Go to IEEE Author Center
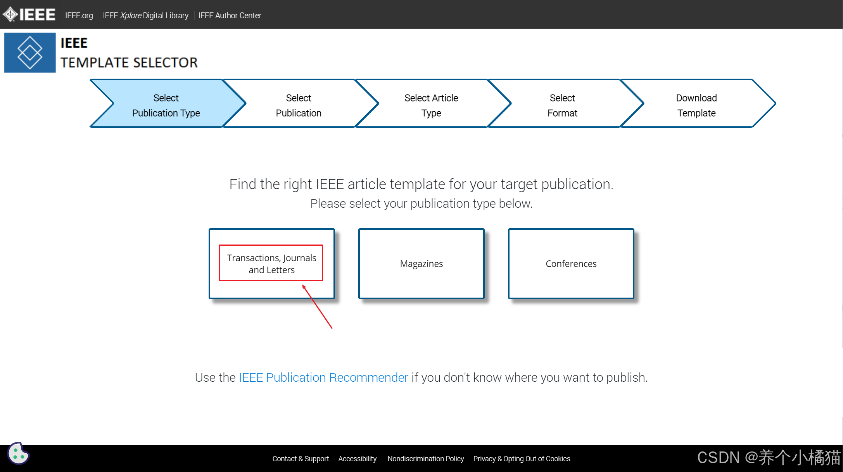The width and height of the screenshot is (843, 472). click(x=230, y=16)
